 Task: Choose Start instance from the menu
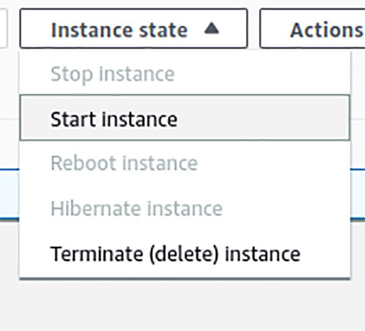[114, 119]
